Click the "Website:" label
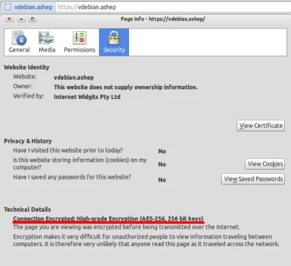Image resolution: width=291 pixels, height=266 pixels. [x=25, y=76]
